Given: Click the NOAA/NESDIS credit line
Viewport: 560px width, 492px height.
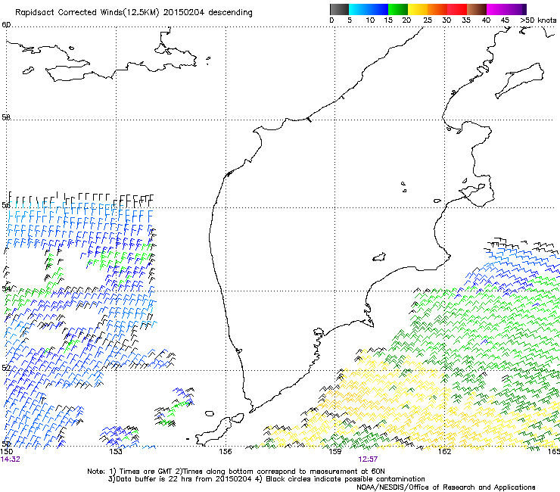Looking at the screenshot, I should (446, 487).
